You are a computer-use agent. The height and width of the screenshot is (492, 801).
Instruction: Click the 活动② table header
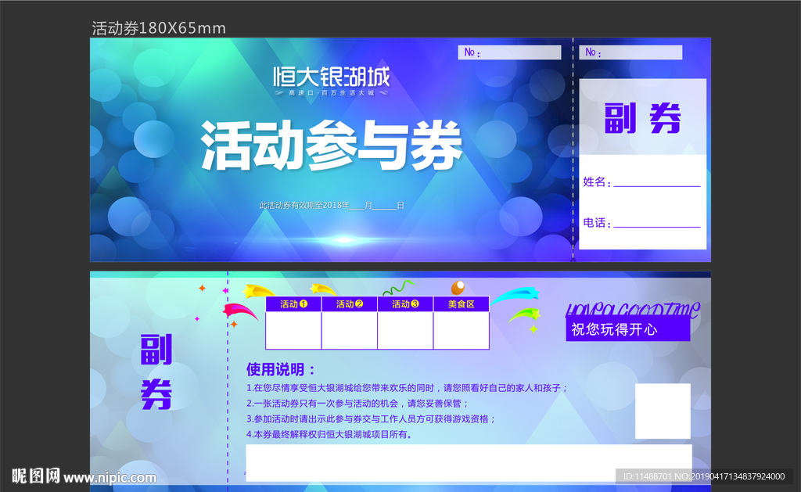[350, 304]
